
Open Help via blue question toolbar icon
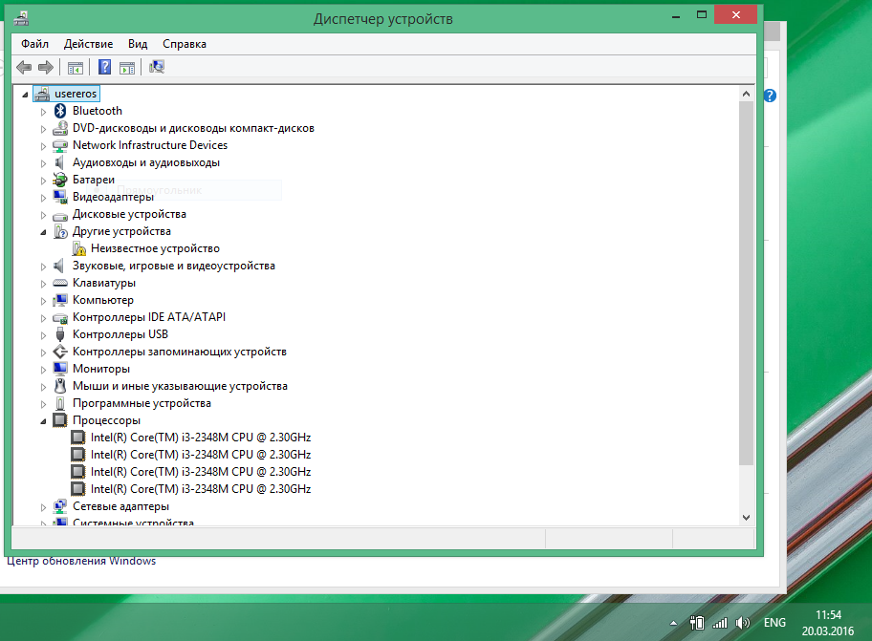pos(104,67)
